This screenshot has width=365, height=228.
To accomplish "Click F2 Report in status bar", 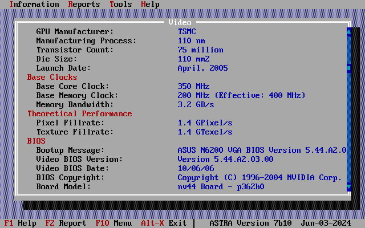I will (x=66, y=223).
